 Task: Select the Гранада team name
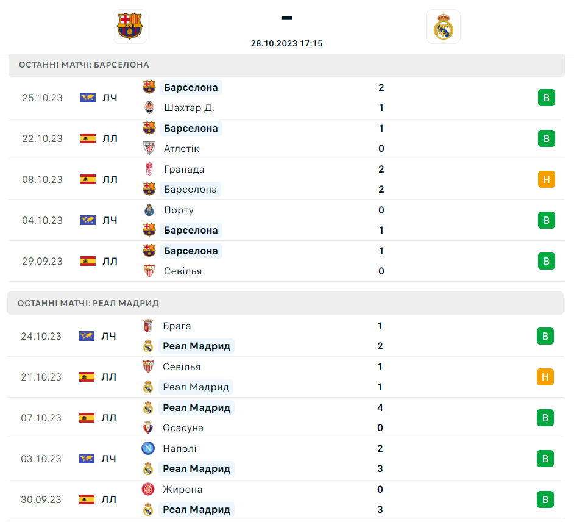184,170
